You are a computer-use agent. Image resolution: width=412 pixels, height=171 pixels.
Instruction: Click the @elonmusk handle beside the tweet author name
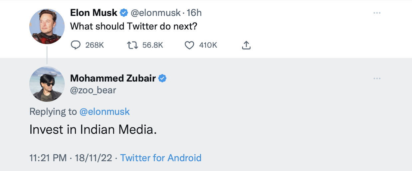click(x=155, y=13)
